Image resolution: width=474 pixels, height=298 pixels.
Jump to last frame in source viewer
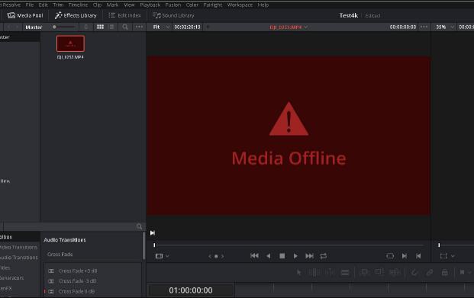click(x=309, y=256)
